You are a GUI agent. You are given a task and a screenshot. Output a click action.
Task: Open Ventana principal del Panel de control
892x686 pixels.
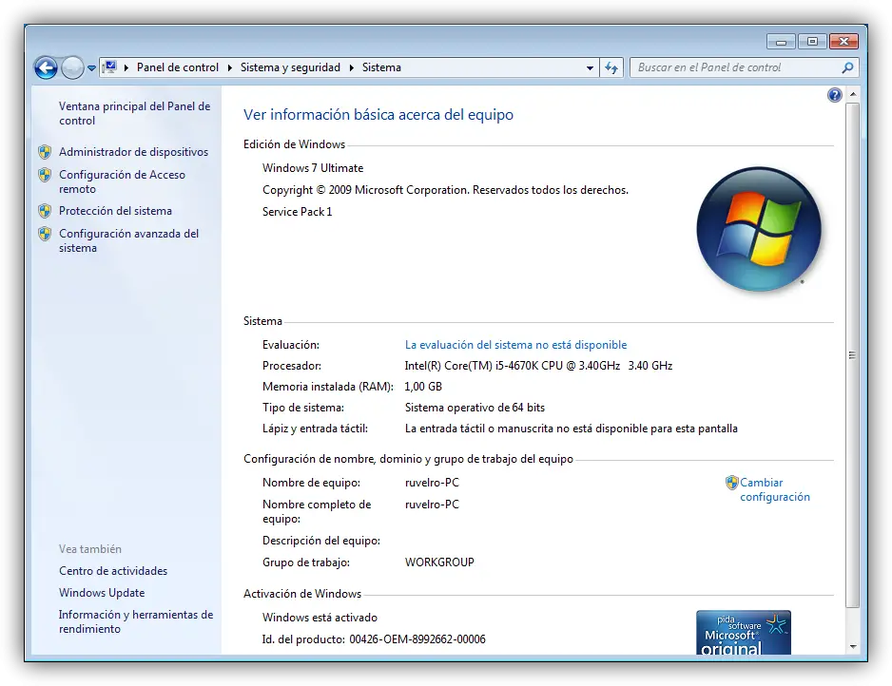[x=134, y=113]
